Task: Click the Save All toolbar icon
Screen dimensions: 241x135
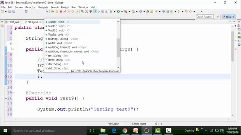Action: (14, 12)
